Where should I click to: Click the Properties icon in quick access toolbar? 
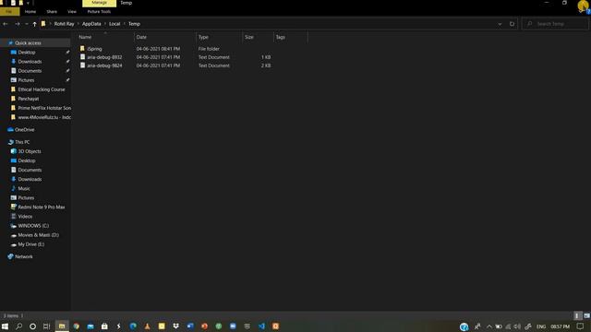(x=13, y=3)
